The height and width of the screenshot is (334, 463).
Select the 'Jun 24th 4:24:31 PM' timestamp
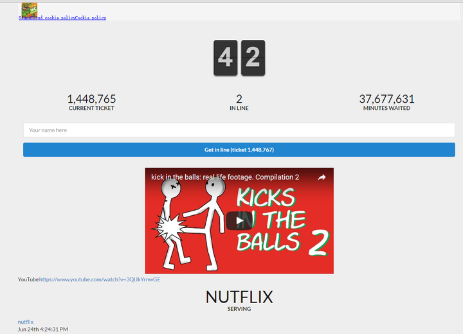[x=43, y=330]
